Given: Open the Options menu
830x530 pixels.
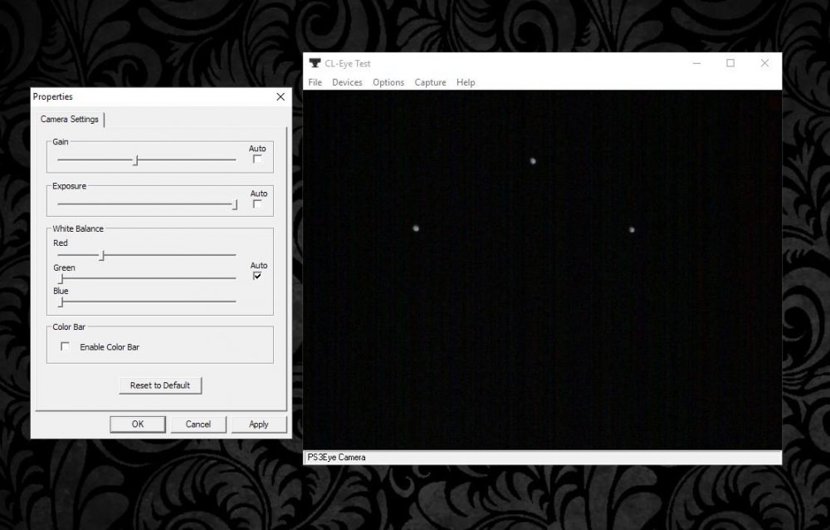Looking at the screenshot, I should tap(388, 82).
